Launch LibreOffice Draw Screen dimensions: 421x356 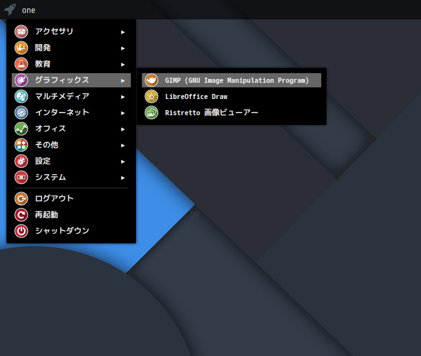click(x=231, y=96)
